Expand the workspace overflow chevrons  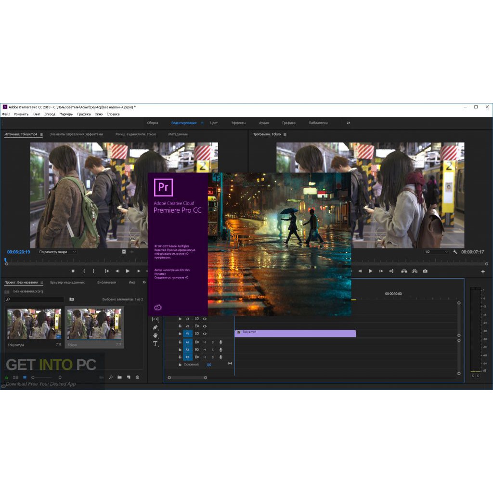(x=349, y=123)
